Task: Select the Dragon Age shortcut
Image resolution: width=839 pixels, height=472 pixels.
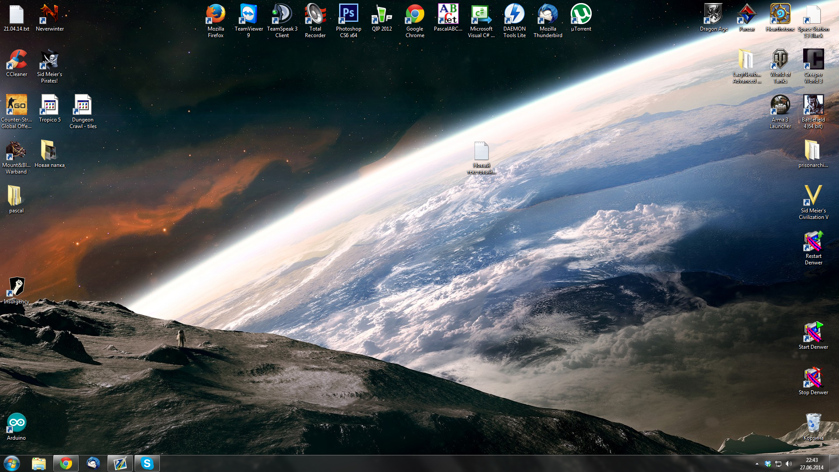Action: point(714,17)
